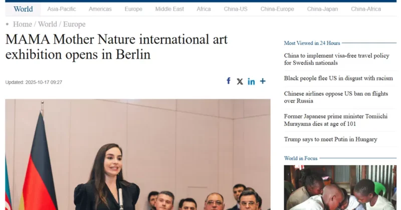Open the Europe navigation item
Image resolution: width=401 pixels, height=210 pixels.
[133, 9]
